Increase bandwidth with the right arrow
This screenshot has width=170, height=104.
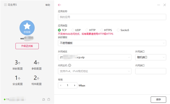tap(75, 85)
